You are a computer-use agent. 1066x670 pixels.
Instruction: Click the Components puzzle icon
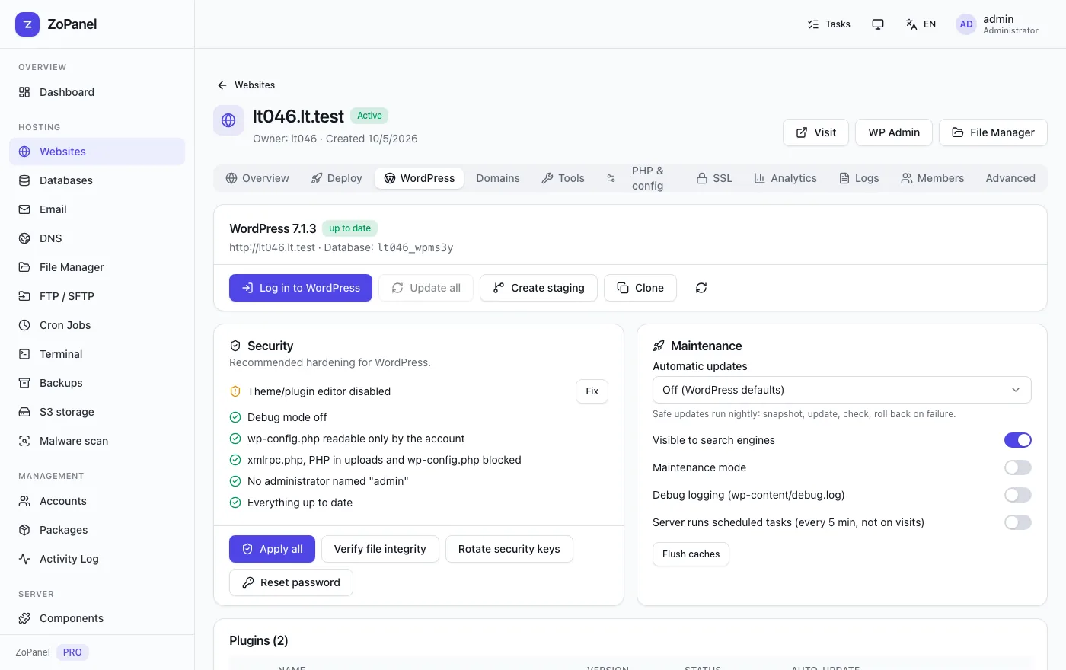24,618
